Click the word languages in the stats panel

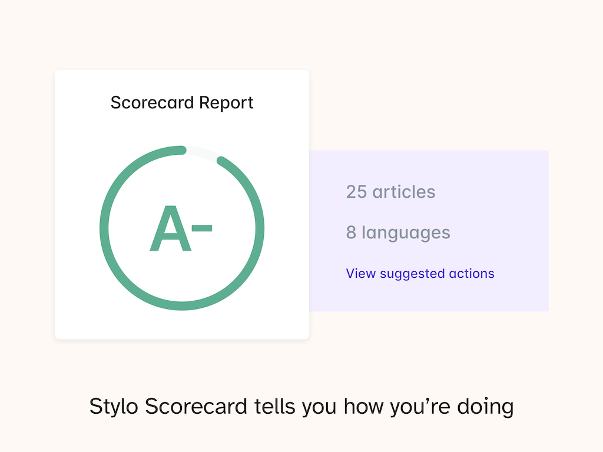(x=406, y=232)
